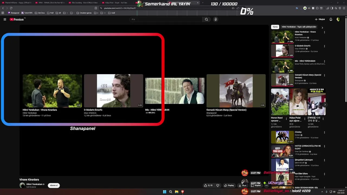
Task: Subscribe with the Abone ol button
Action: (54, 185)
